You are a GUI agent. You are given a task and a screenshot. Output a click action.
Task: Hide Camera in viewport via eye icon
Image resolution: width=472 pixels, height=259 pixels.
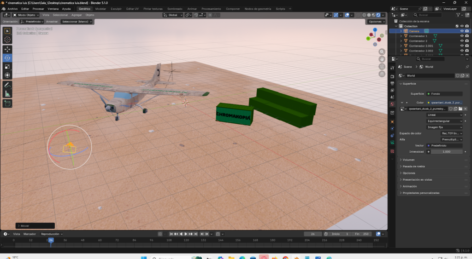462,31
